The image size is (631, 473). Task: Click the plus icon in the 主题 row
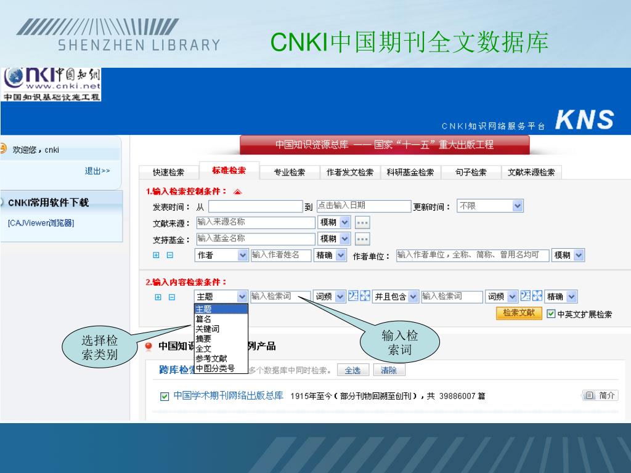point(158,297)
